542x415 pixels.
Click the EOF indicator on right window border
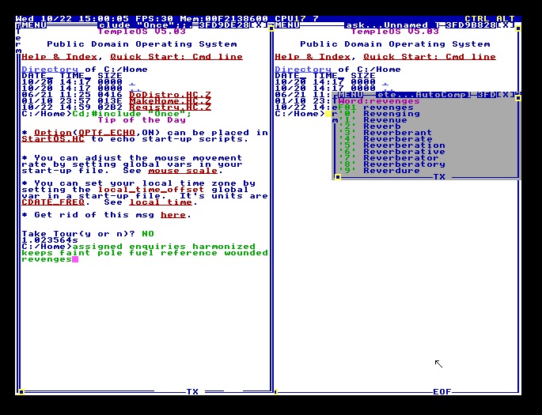pos(442,391)
